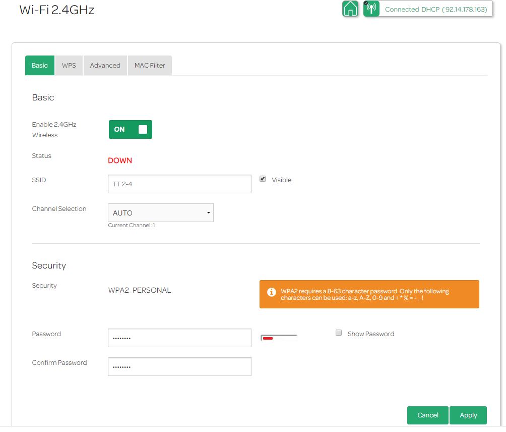Screen dimensions: 506x432
Task: Click the Connected DHCP status label
Action: [436, 10]
